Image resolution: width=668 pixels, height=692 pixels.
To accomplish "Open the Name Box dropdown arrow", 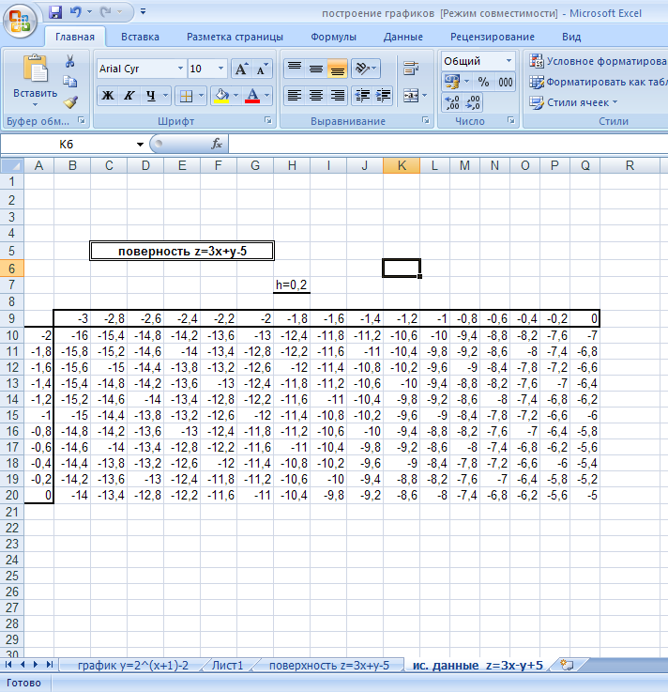I will pyautogui.click(x=140, y=145).
